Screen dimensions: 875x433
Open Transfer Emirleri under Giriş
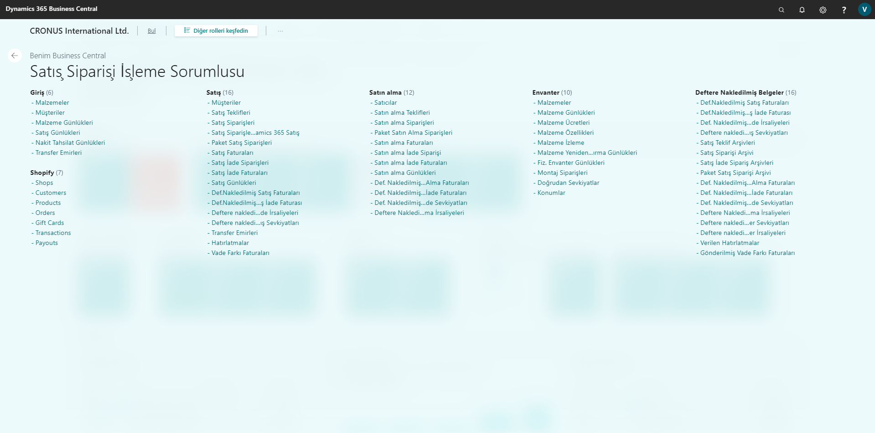pyautogui.click(x=59, y=153)
